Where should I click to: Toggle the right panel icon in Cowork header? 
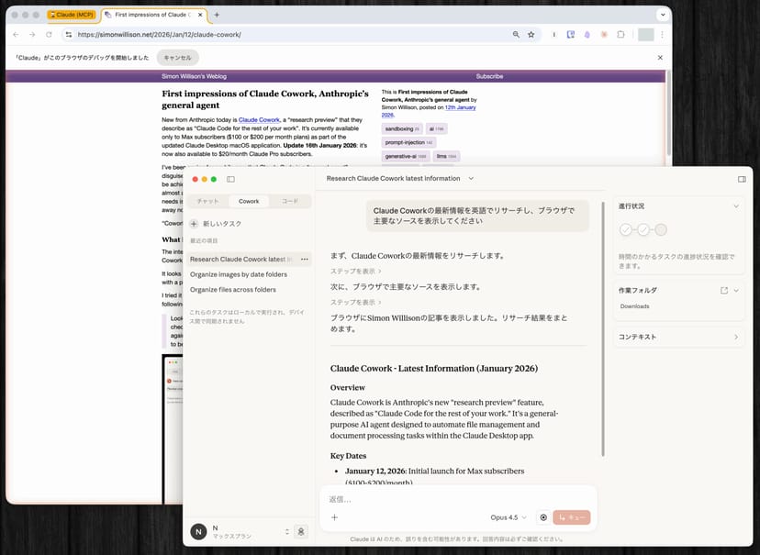click(x=741, y=179)
